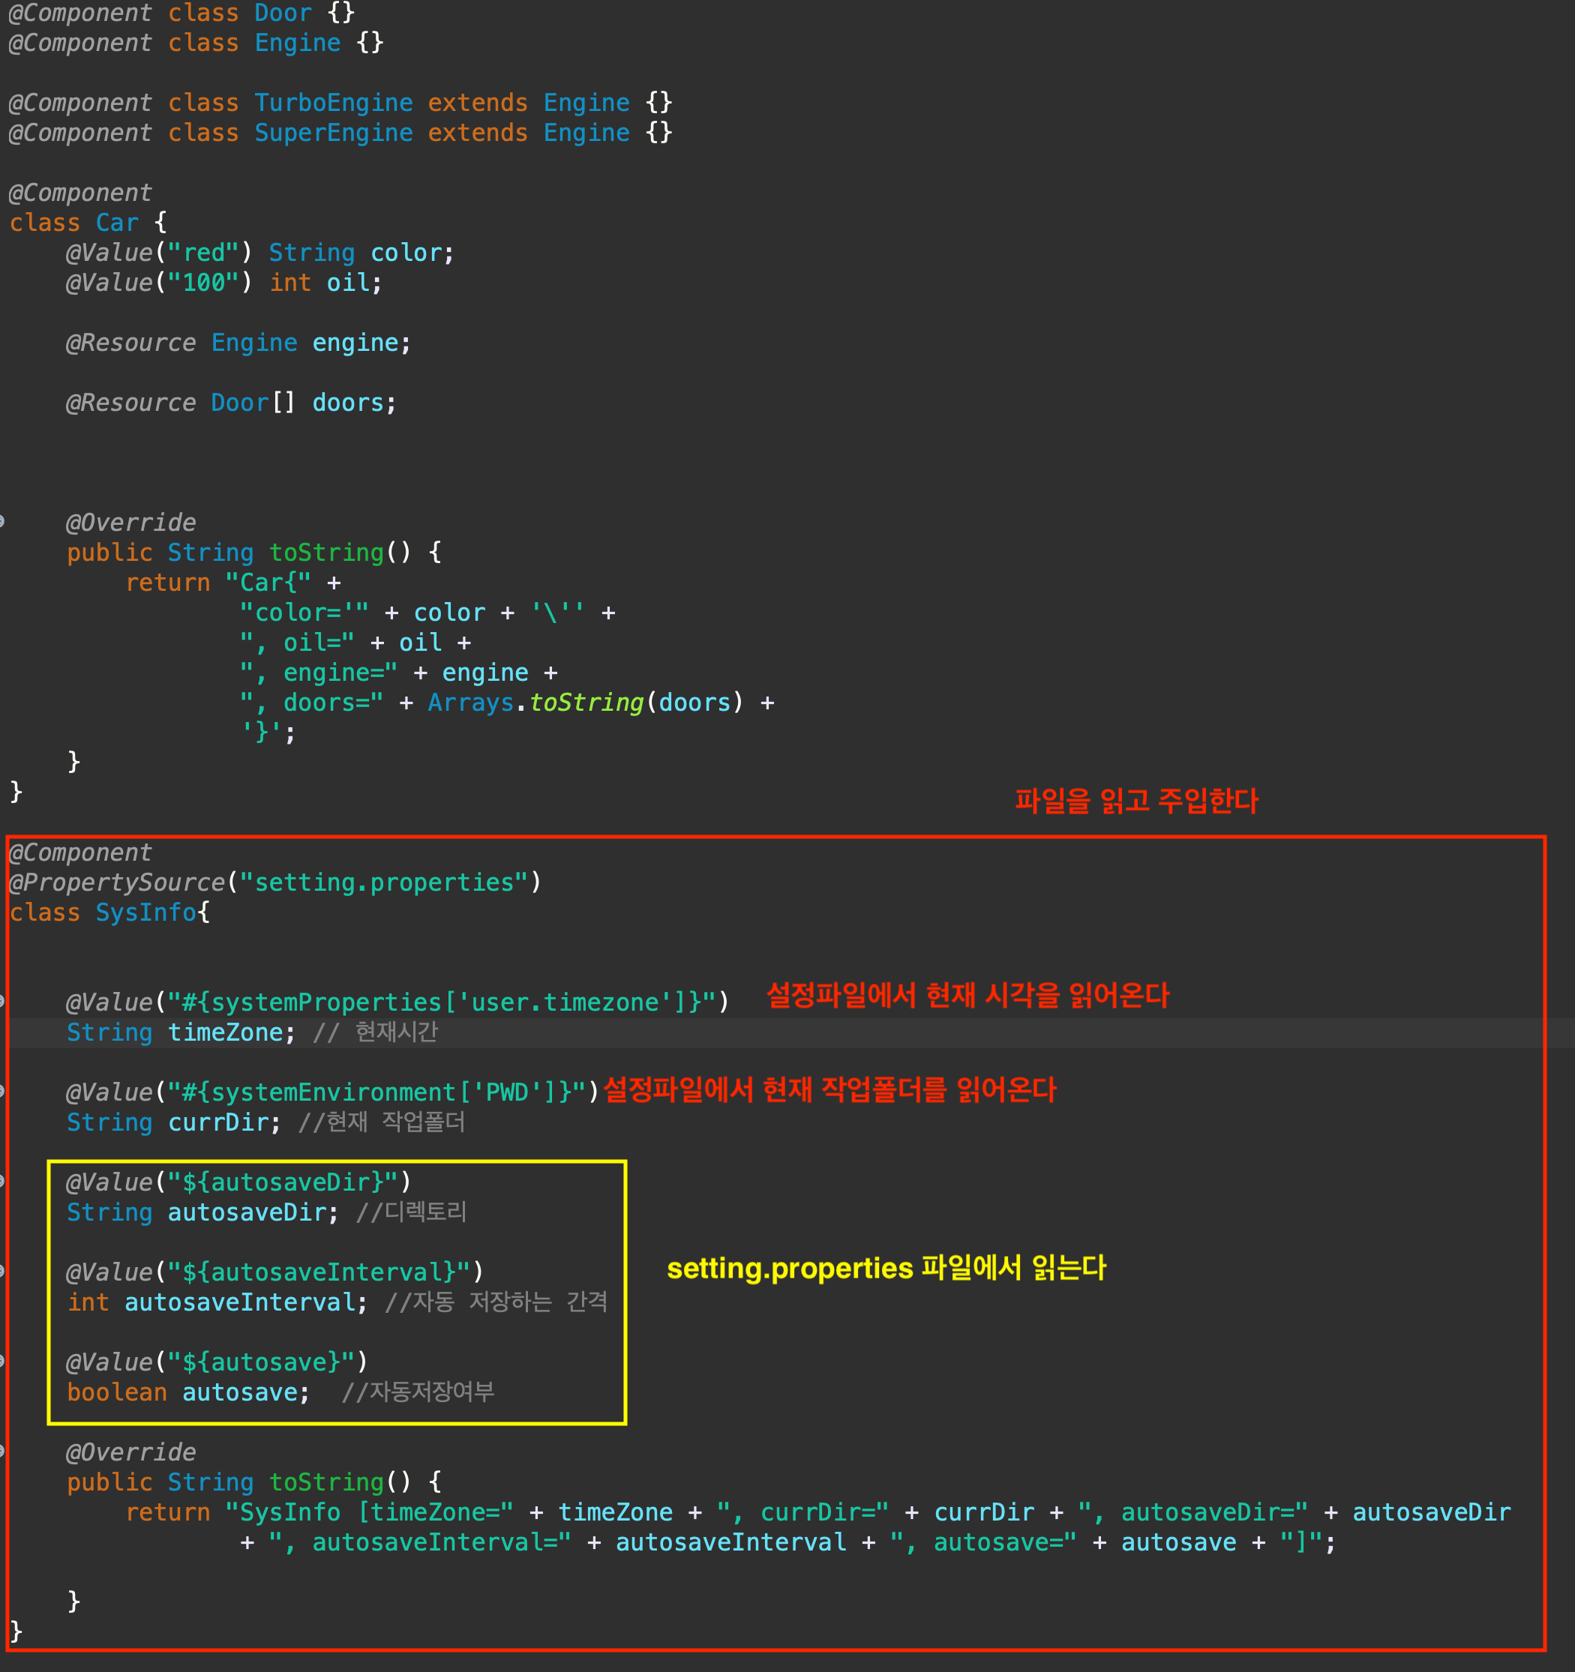
Task: Click the @PropertySource annotation
Action: [118, 882]
